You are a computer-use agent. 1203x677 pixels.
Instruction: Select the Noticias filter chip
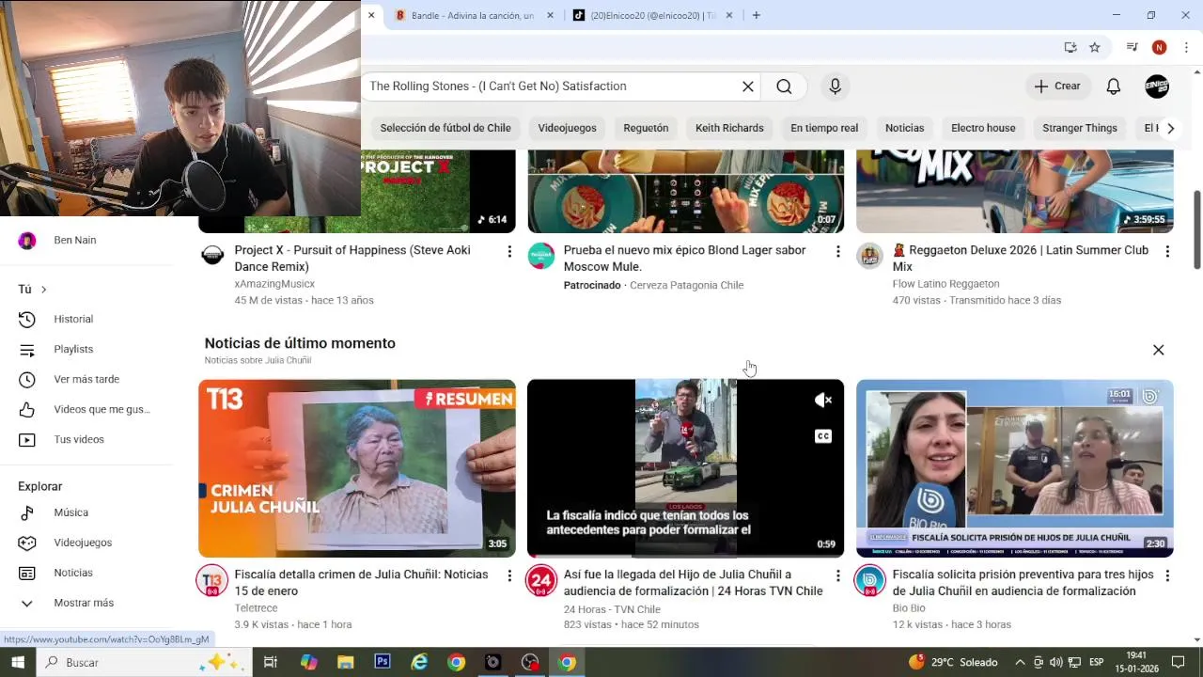pos(904,128)
